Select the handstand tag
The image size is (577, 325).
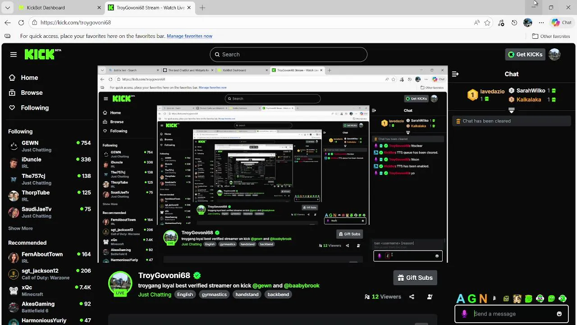pyautogui.click(x=247, y=294)
